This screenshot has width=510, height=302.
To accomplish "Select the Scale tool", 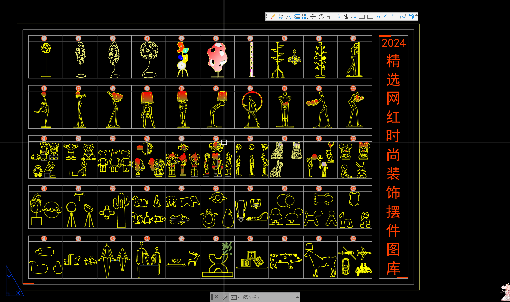I will coord(329,17).
